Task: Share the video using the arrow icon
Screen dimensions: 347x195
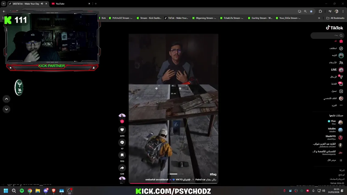Action: [x=122, y=168]
